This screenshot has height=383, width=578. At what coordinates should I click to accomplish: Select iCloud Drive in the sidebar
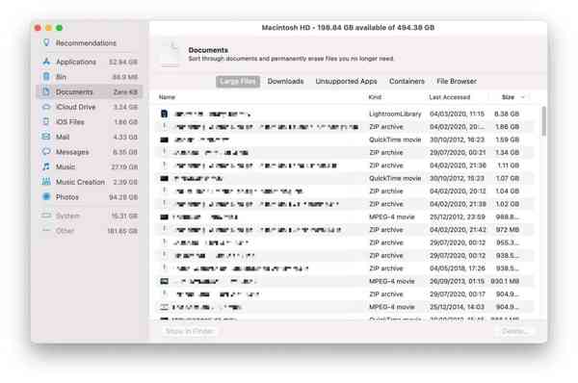pos(90,107)
